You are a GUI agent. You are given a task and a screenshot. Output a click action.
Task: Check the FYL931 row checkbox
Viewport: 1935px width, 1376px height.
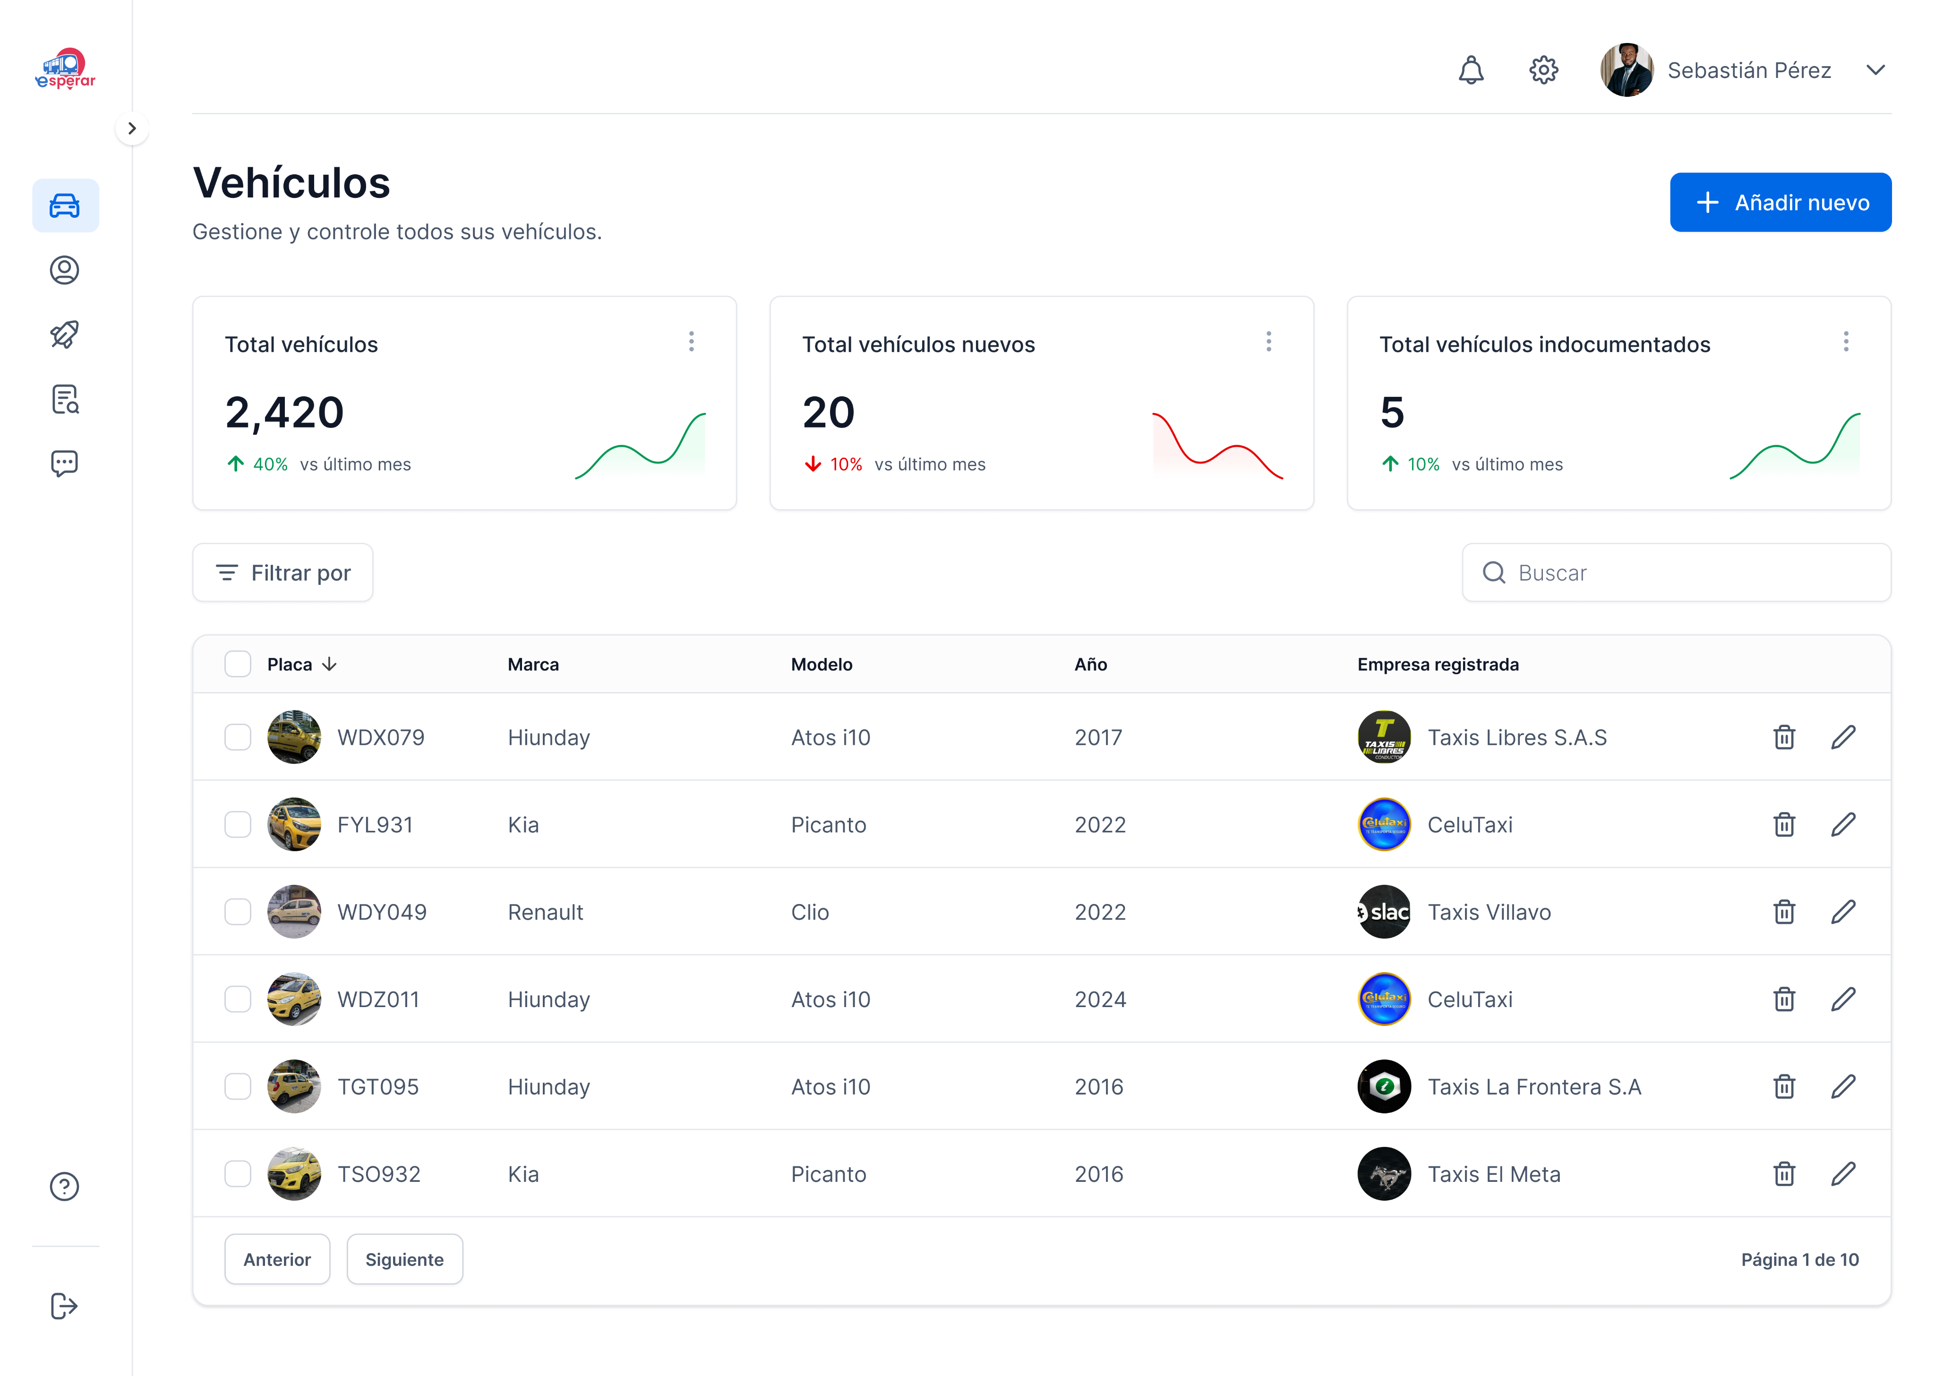[x=238, y=824]
